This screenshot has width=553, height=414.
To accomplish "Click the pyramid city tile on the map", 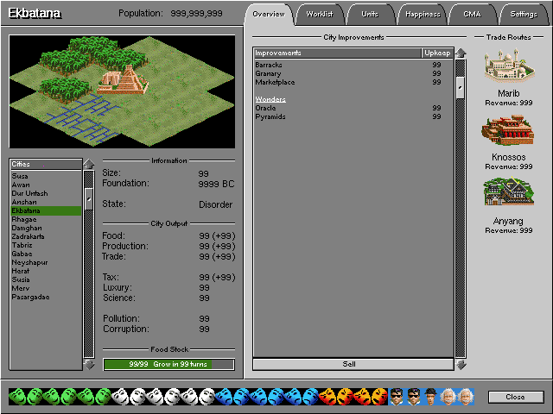I will [123, 80].
